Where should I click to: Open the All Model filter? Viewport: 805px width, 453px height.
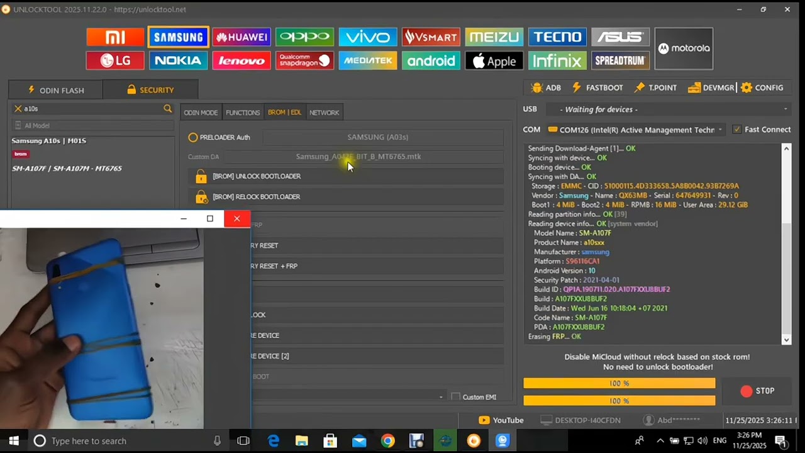click(x=93, y=125)
